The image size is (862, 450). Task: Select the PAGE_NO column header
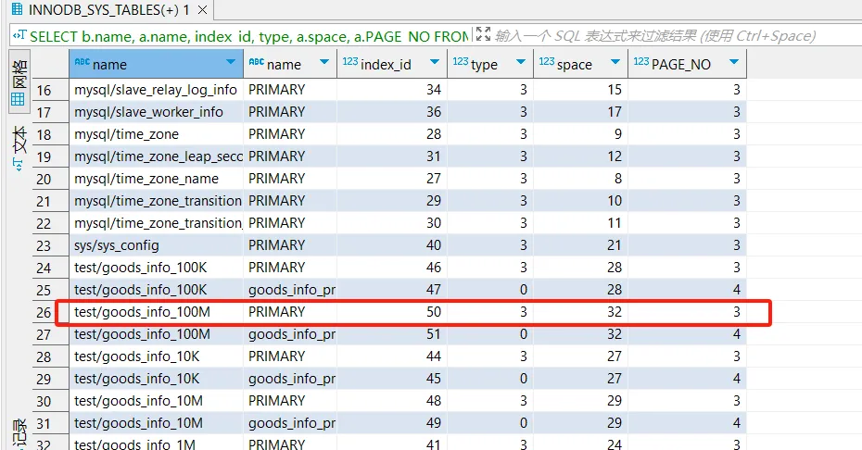tap(687, 64)
